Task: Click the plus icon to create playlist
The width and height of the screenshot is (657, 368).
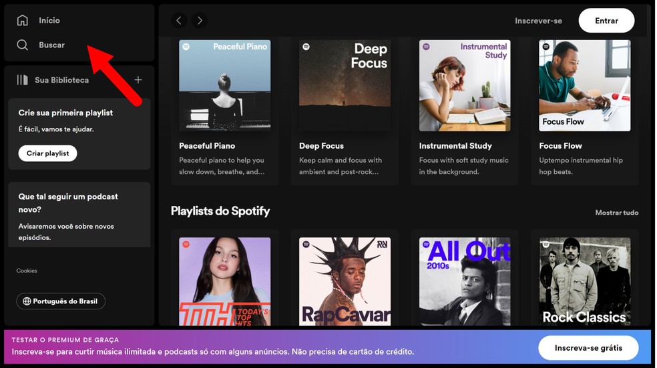Action: (138, 79)
